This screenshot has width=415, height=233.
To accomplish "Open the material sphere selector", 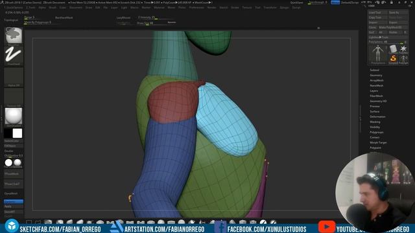I will [14, 116].
